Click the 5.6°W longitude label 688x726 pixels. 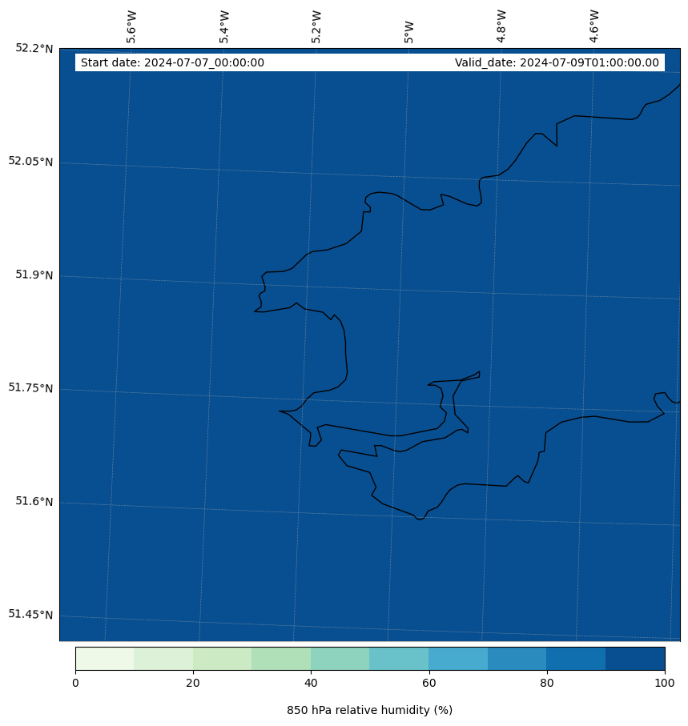pyautogui.click(x=131, y=26)
